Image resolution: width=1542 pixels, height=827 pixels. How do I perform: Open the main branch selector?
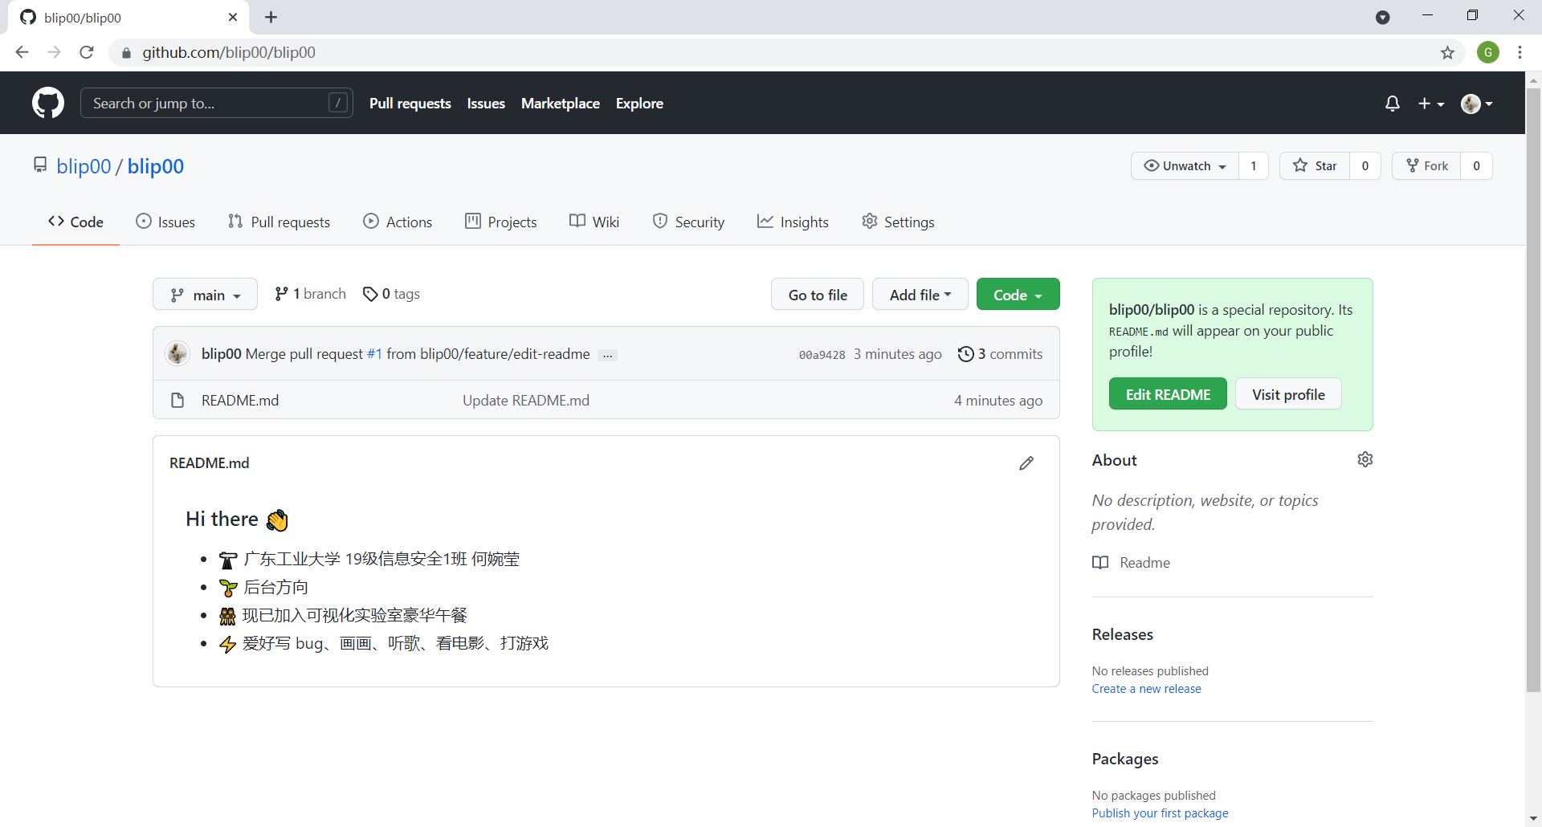pyautogui.click(x=205, y=295)
